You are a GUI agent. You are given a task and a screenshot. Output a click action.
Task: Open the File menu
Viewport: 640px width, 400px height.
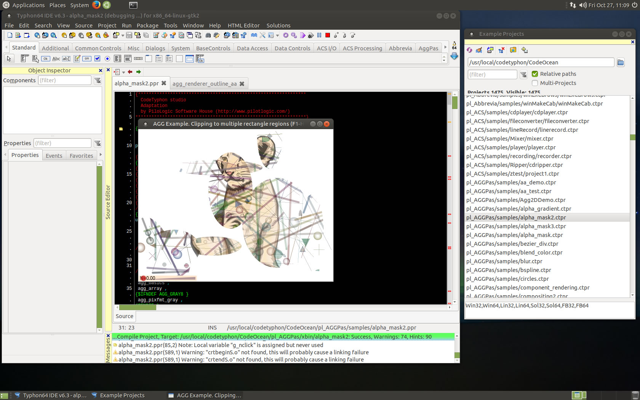tap(9, 26)
